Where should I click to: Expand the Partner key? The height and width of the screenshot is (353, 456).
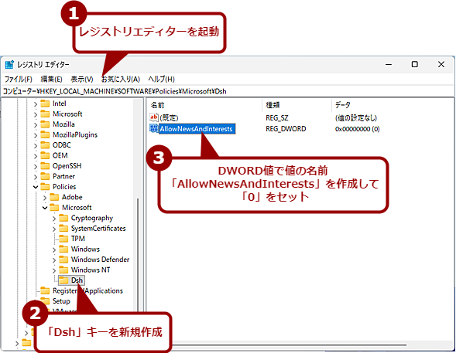[36, 177]
